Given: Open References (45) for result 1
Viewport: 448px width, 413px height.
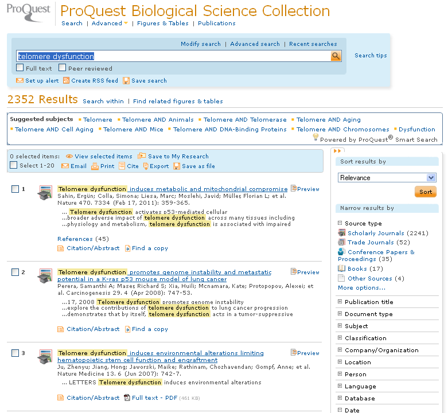Looking at the screenshot, I should point(83,239).
